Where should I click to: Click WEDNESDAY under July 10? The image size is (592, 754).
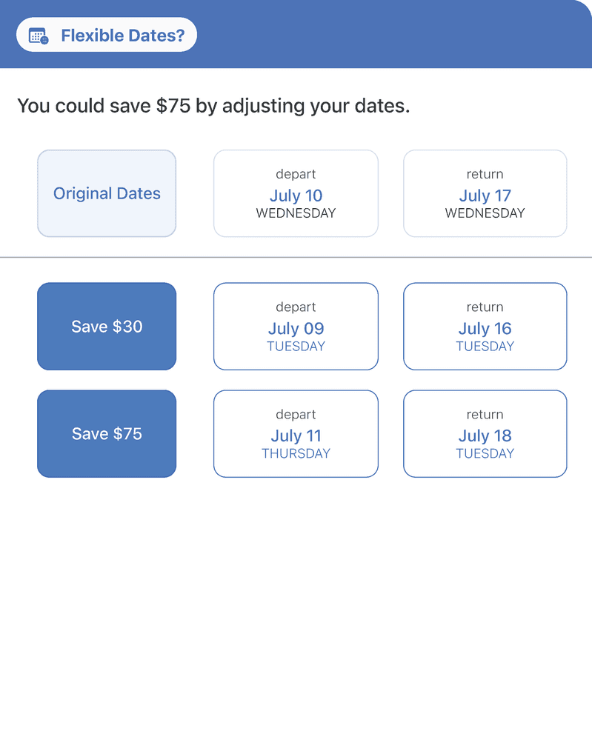tap(296, 213)
